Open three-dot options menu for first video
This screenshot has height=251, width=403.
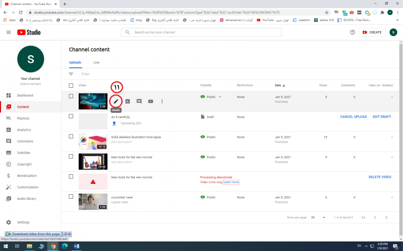coord(162,101)
